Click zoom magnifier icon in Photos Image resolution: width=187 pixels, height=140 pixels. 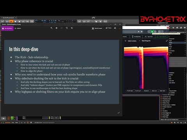51,28
